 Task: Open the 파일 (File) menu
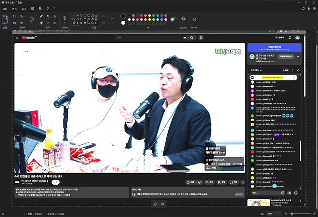click(5, 9)
